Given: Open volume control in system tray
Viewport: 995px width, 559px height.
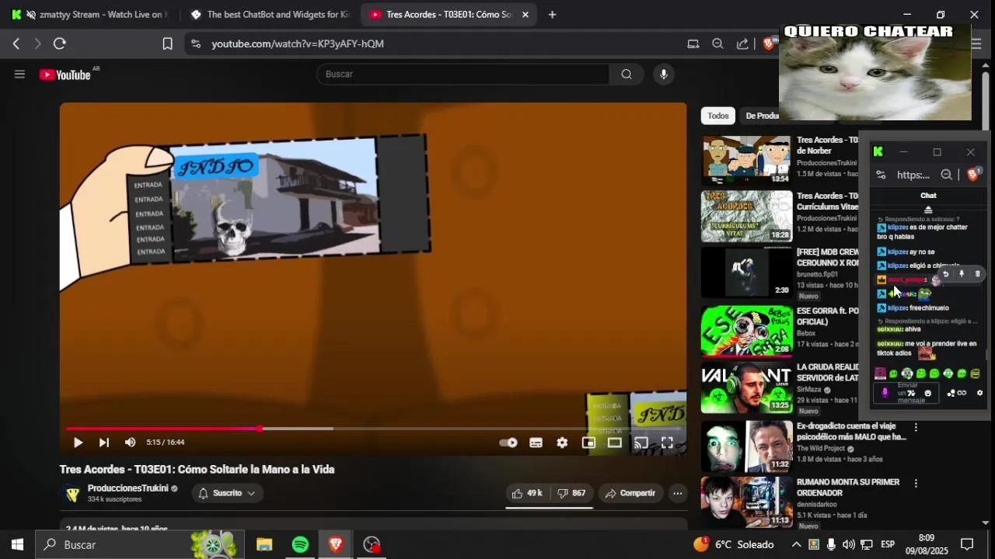Looking at the screenshot, I should [x=848, y=545].
